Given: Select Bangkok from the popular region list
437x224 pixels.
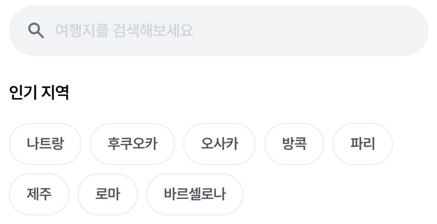Looking at the screenshot, I should click(294, 144).
